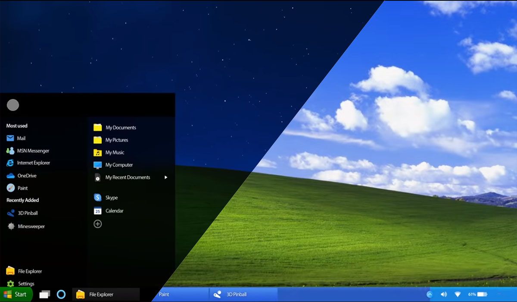517x302 pixels.
Task: Show hidden system tray icons
Action: coord(429,295)
